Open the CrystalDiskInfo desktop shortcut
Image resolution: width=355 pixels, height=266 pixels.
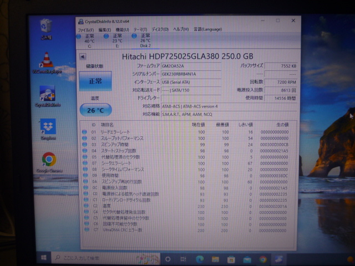(x=48, y=96)
